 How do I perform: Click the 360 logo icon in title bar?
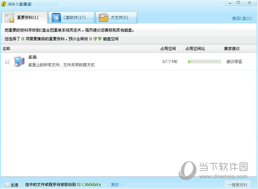point(3,4)
